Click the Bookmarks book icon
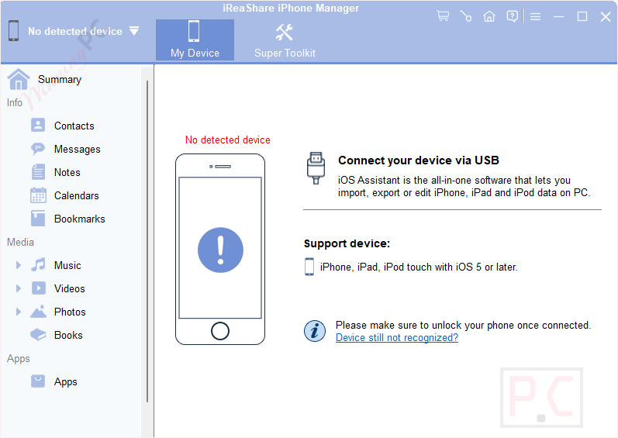 click(x=38, y=219)
